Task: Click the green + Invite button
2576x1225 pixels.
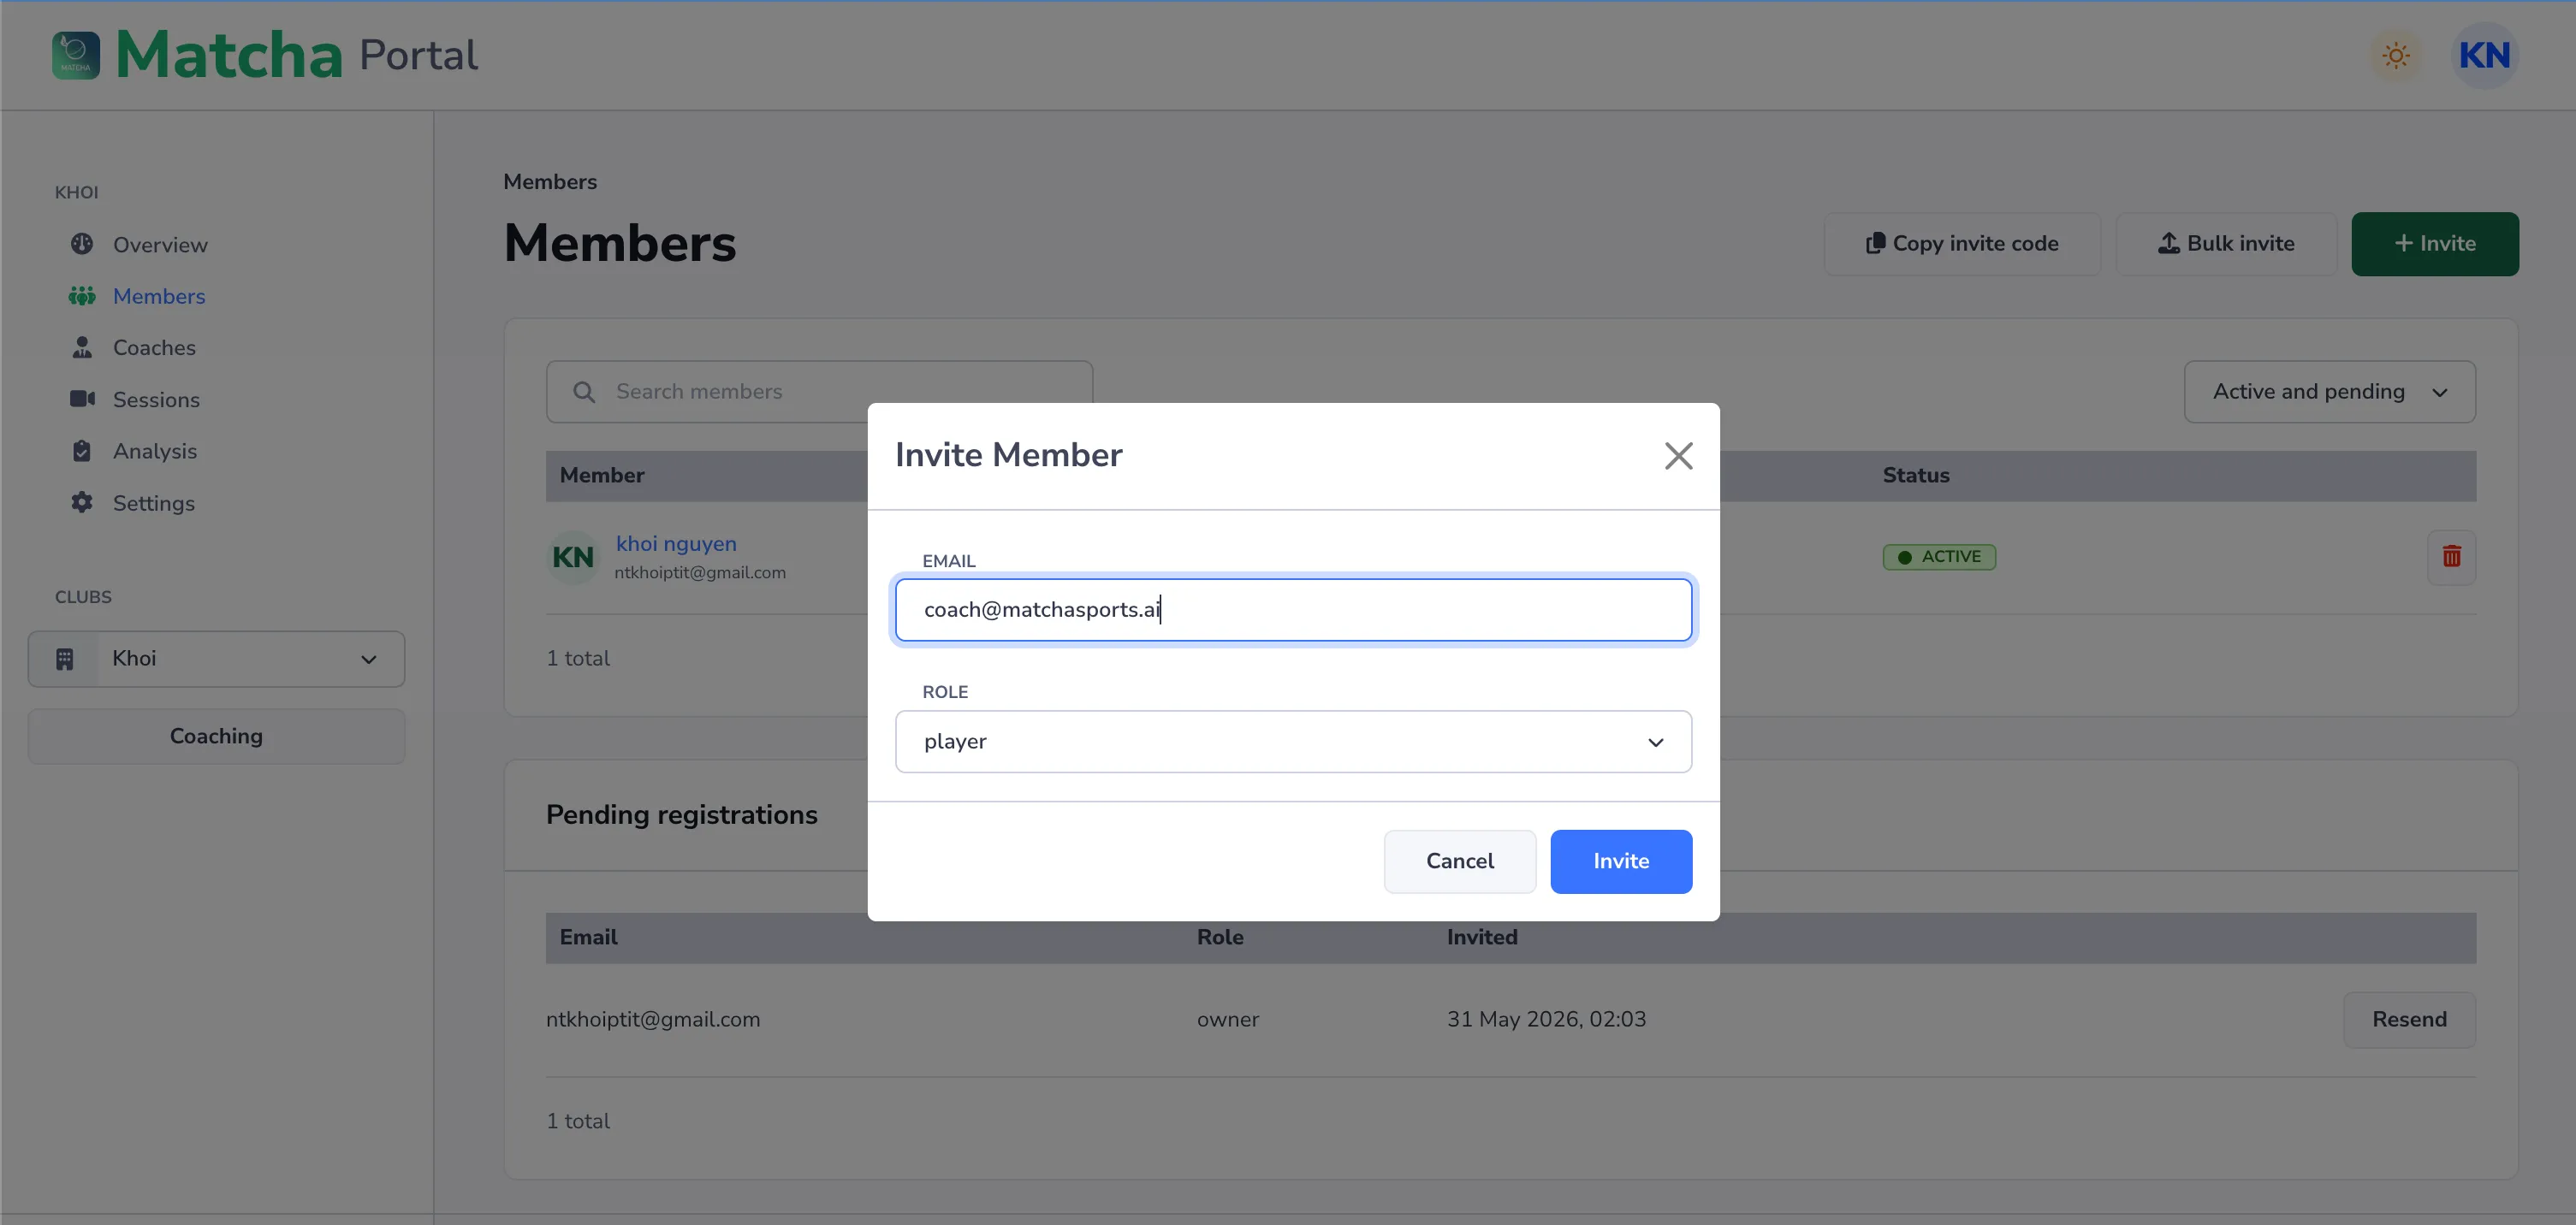Action: [x=2435, y=244]
